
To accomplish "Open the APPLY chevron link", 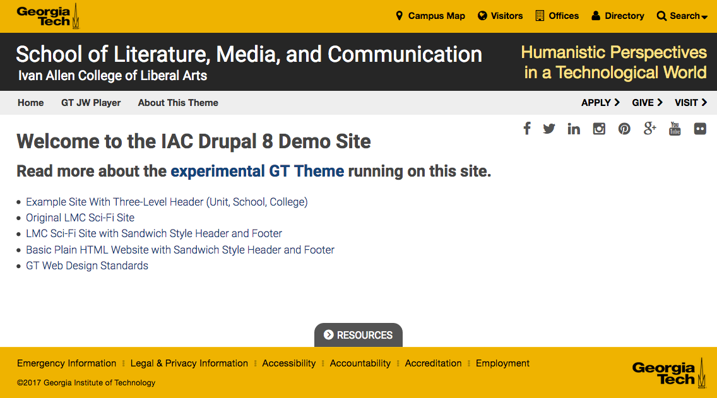I will (600, 103).
